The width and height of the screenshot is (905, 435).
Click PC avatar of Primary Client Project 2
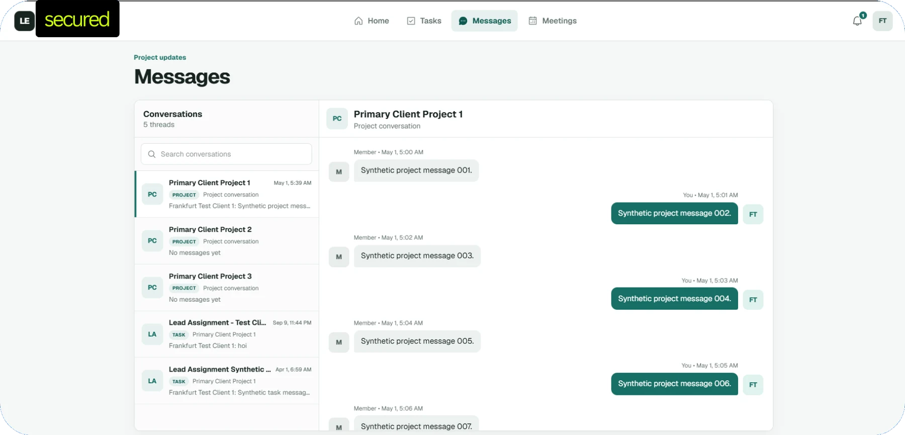[152, 241]
